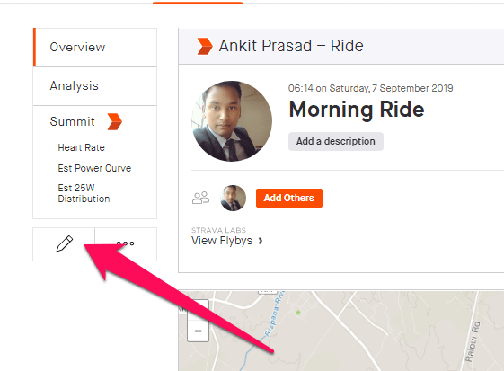Open the three-dots more actions menu
Screen dimensions: 504x371
pos(126,244)
